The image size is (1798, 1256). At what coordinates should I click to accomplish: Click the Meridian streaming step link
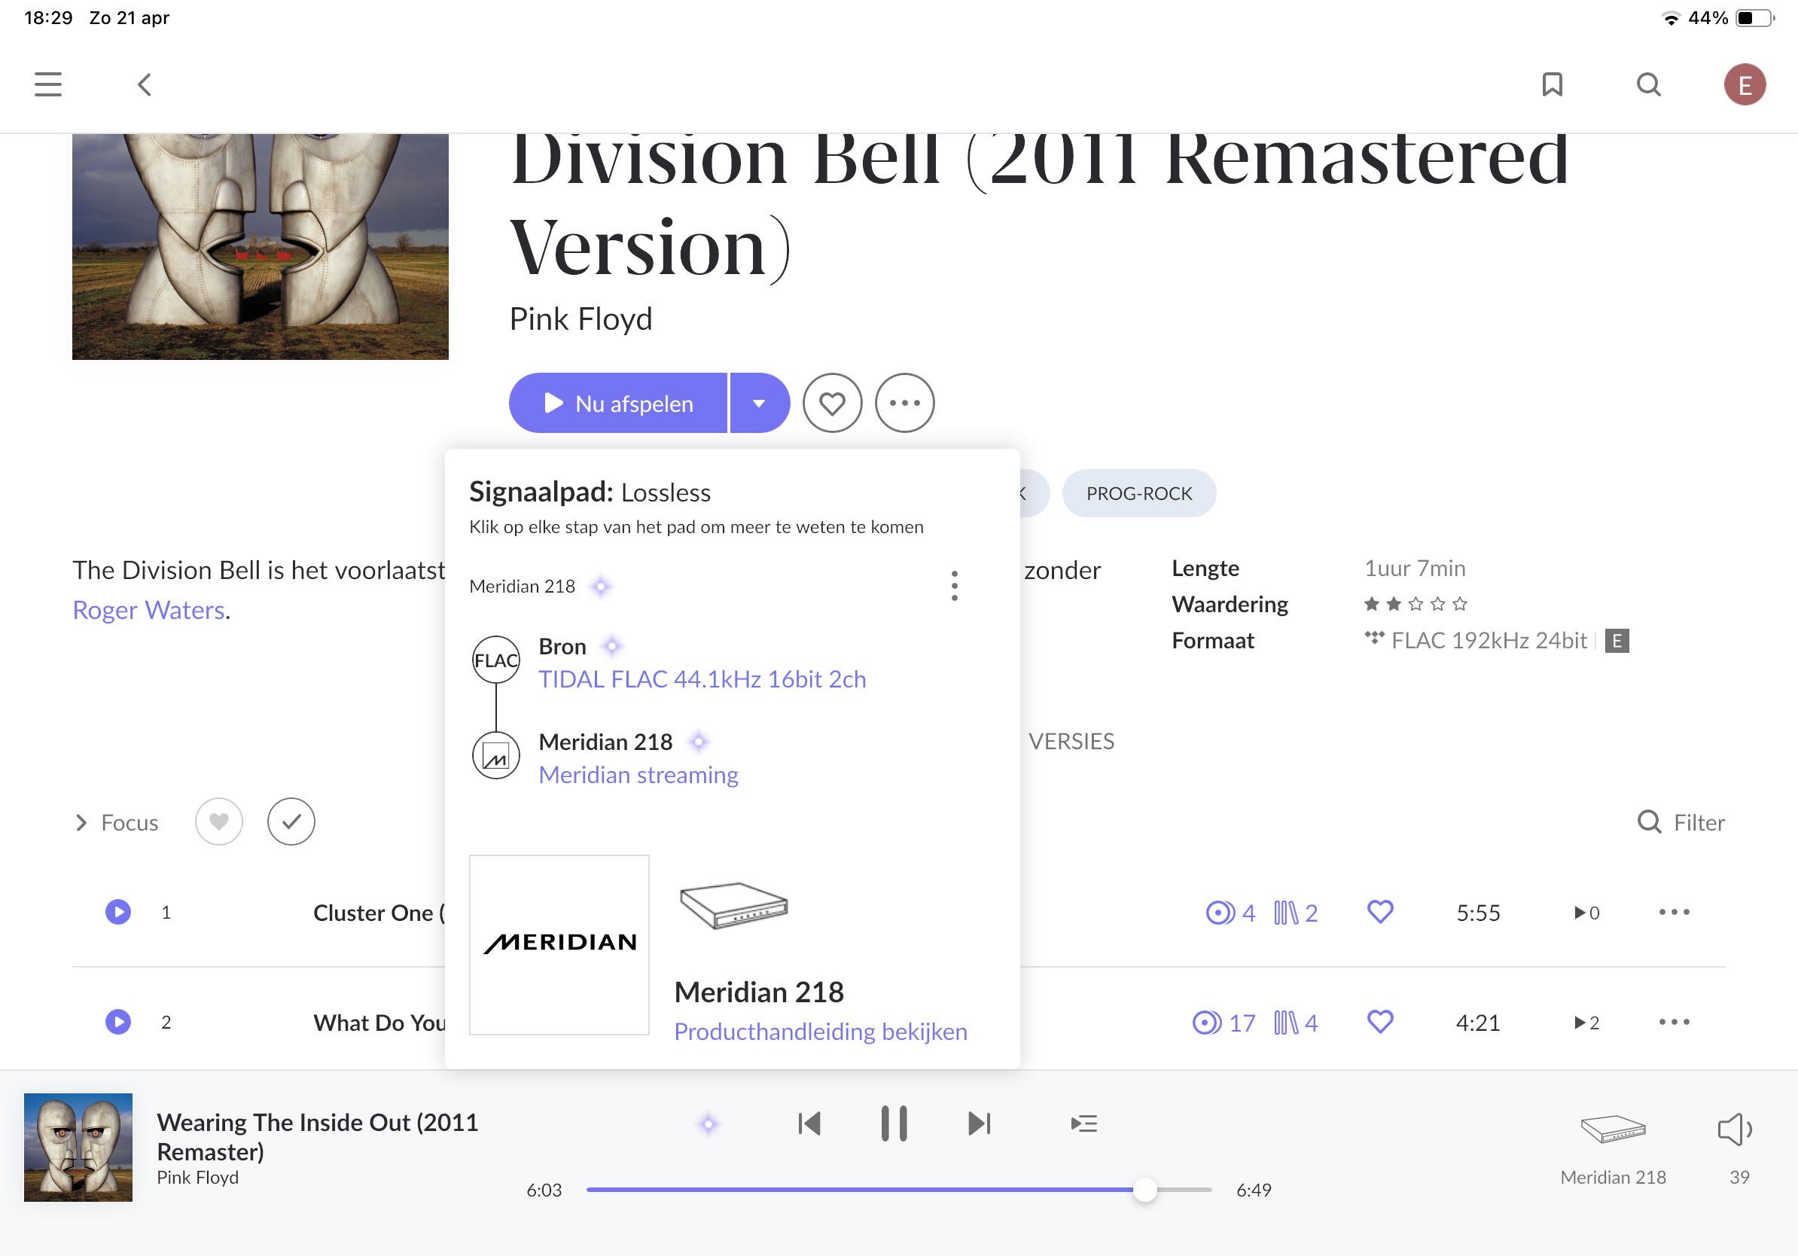point(638,774)
